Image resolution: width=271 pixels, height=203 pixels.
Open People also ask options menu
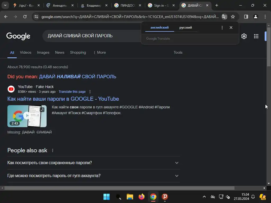[53, 150]
